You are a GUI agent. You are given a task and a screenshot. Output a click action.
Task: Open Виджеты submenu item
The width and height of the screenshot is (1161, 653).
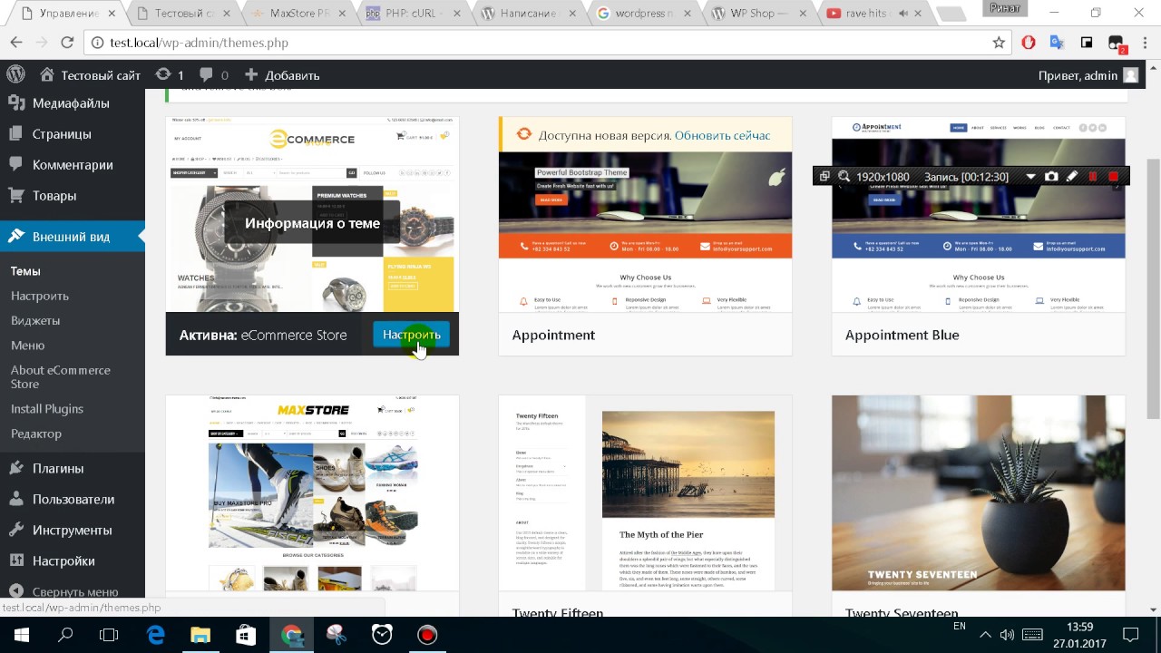coord(35,320)
